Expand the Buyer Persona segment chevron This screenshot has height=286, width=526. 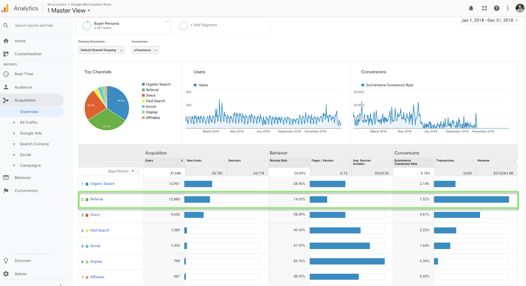(x=167, y=22)
